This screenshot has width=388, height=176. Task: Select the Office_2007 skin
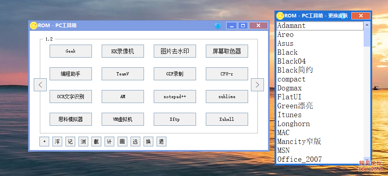[x=320, y=159]
